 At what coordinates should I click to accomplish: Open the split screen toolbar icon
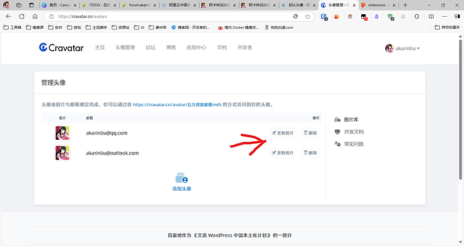431,17
